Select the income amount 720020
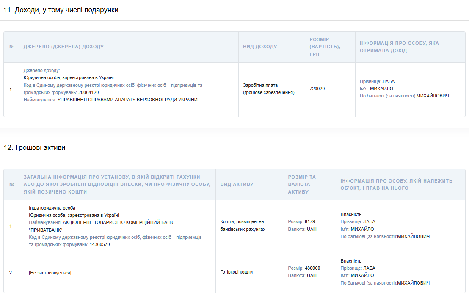 (x=317, y=89)
